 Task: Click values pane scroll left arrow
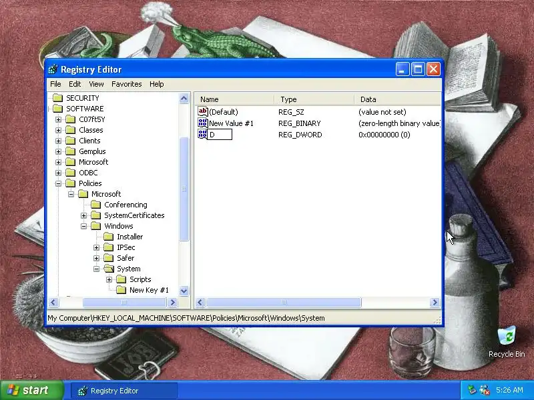pos(200,302)
